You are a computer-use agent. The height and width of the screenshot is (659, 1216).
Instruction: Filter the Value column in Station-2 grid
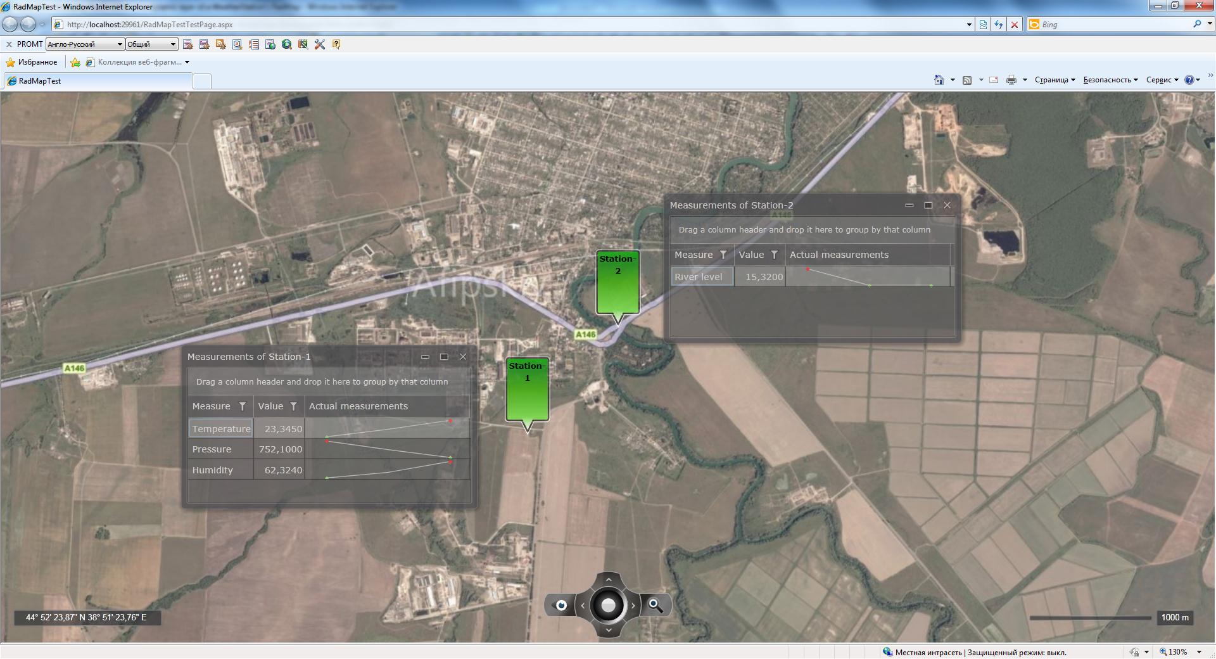[774, 255]
